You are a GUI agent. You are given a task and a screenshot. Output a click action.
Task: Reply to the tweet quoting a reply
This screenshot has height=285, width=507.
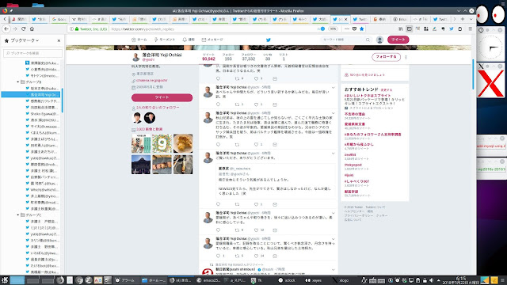tap(218, 204)
